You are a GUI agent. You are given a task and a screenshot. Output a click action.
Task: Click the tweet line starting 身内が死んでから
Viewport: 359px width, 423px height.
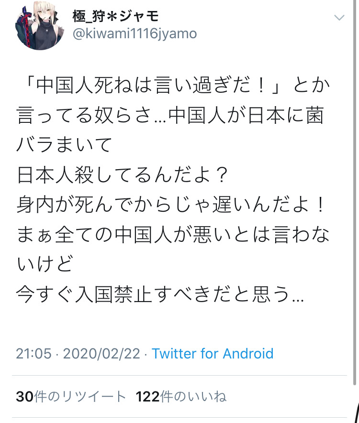point(171,205)
